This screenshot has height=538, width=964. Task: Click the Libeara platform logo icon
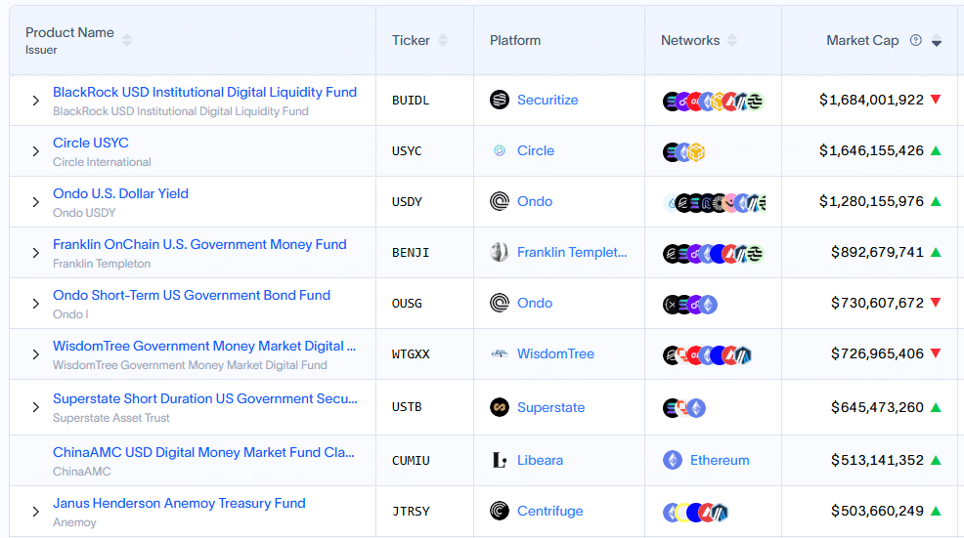coord(500,460)
